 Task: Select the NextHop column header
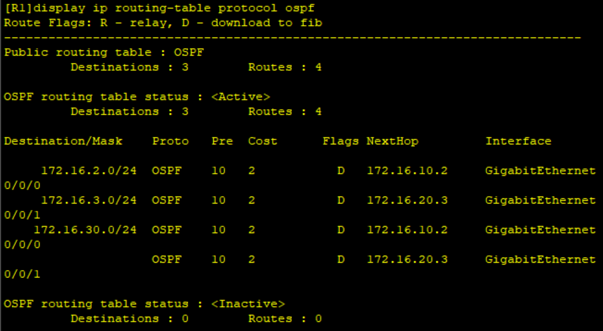click(393, 141)
